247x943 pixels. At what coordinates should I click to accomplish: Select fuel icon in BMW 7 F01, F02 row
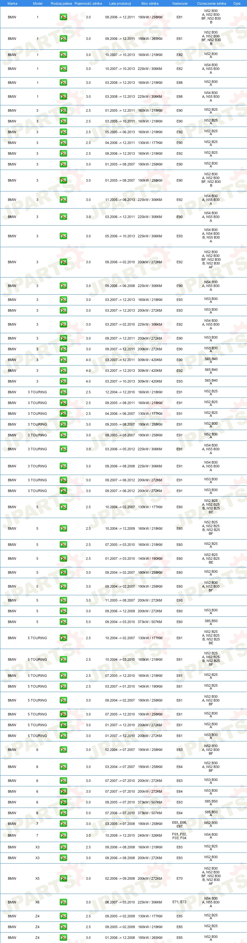[x=63, y=835]
